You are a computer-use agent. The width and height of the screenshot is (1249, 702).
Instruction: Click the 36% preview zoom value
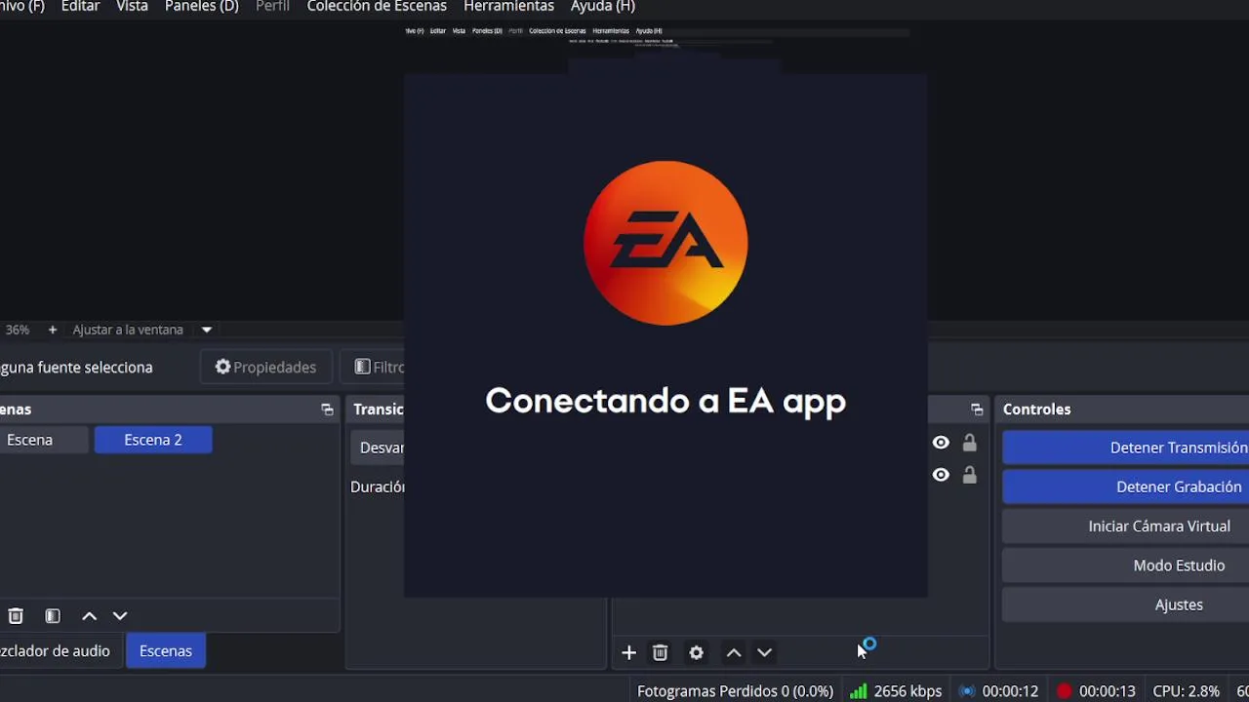(17, 330)
